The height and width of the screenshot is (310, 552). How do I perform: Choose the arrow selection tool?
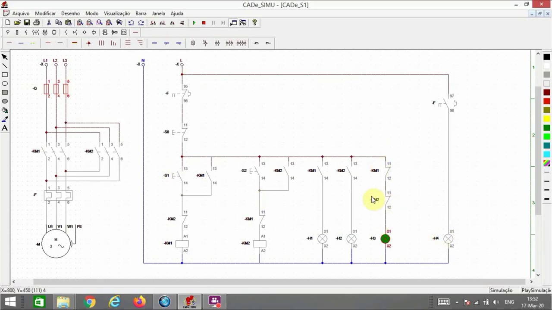[5, 57]
